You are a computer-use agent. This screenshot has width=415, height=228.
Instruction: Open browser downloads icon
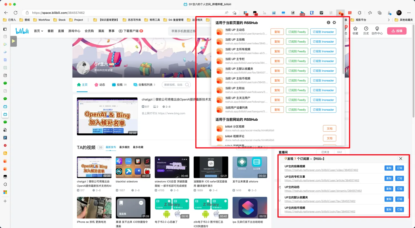tap(389, 13)
